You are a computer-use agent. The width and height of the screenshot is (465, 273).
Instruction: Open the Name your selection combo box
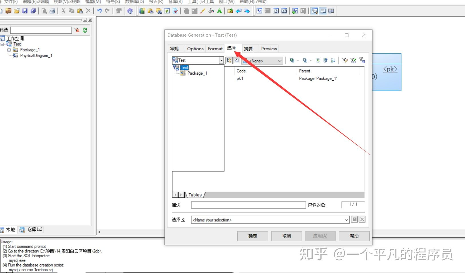270,220
